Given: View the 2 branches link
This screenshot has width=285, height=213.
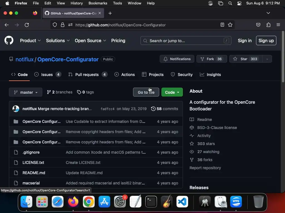Looking at the screenshot, I should click(x=60, y=92).
